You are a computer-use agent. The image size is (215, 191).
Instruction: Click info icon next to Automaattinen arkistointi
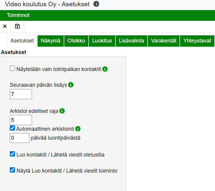[78, 129]
